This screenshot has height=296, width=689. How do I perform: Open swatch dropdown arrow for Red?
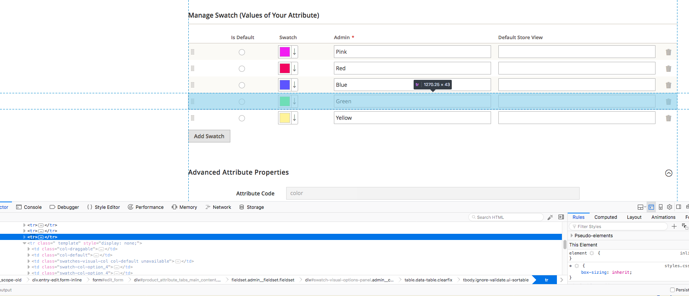tap(295, 68)
